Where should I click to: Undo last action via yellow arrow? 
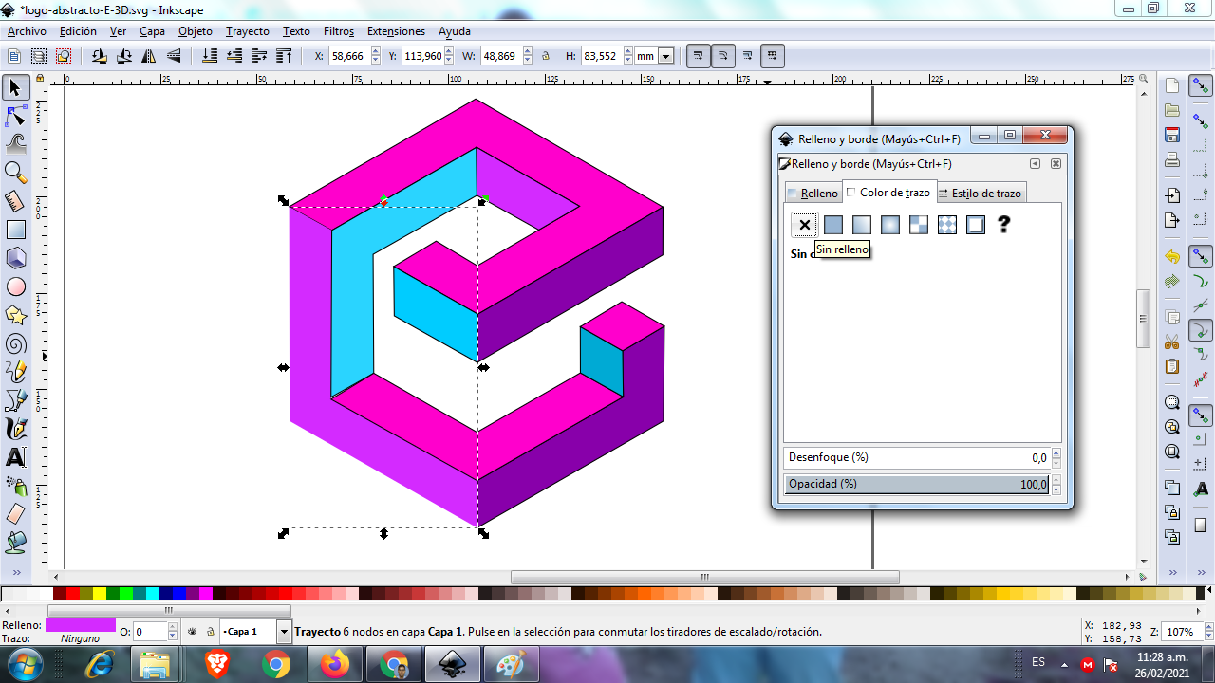(x=1172, y=257)
